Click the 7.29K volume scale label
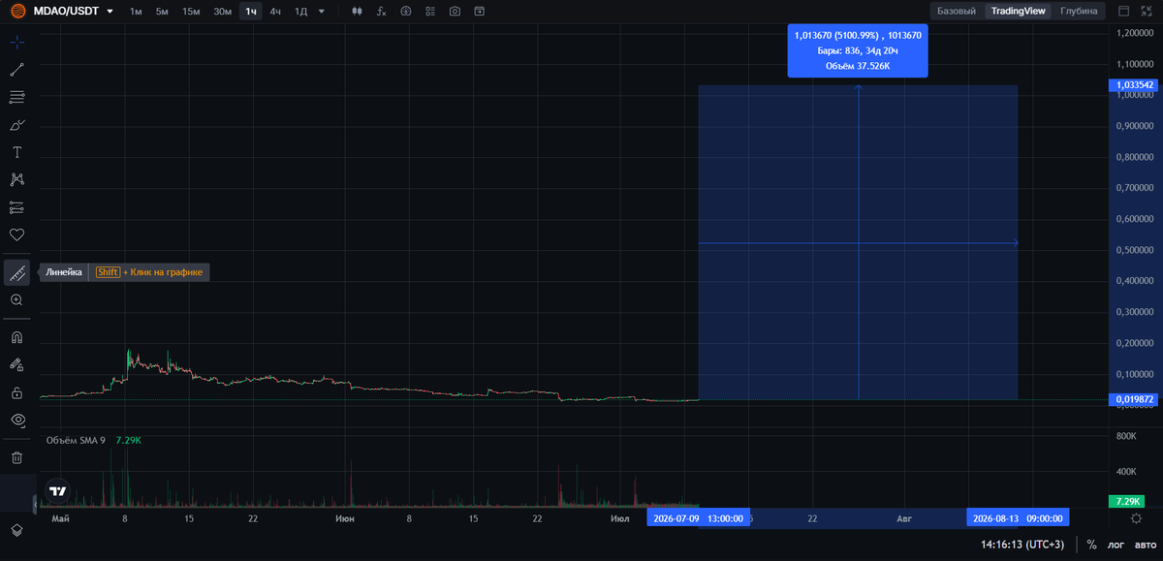 1129,501
